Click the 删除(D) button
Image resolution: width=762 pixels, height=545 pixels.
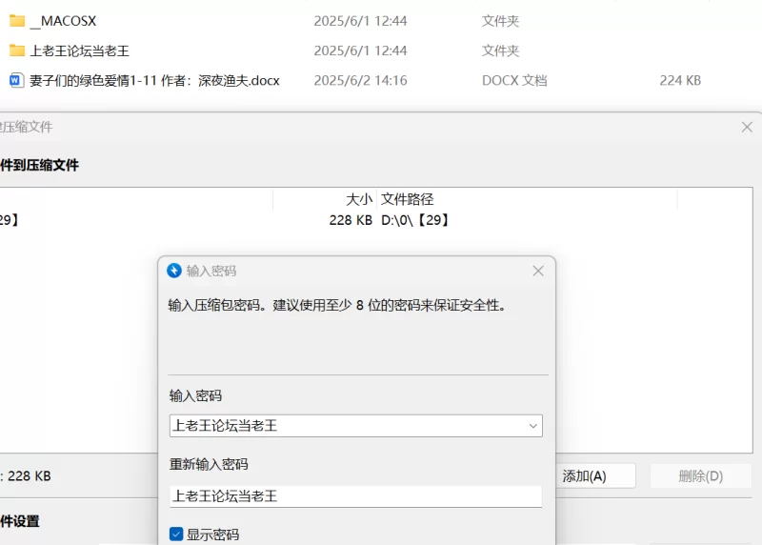(701, 476)
